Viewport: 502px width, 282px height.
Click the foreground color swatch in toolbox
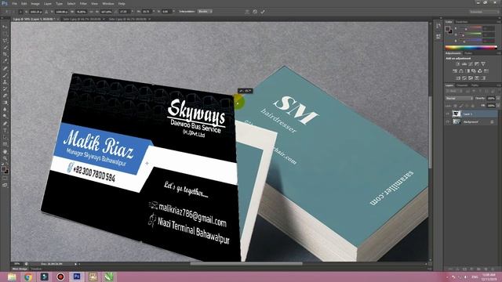pyautogui.click(x=3, y=168)
